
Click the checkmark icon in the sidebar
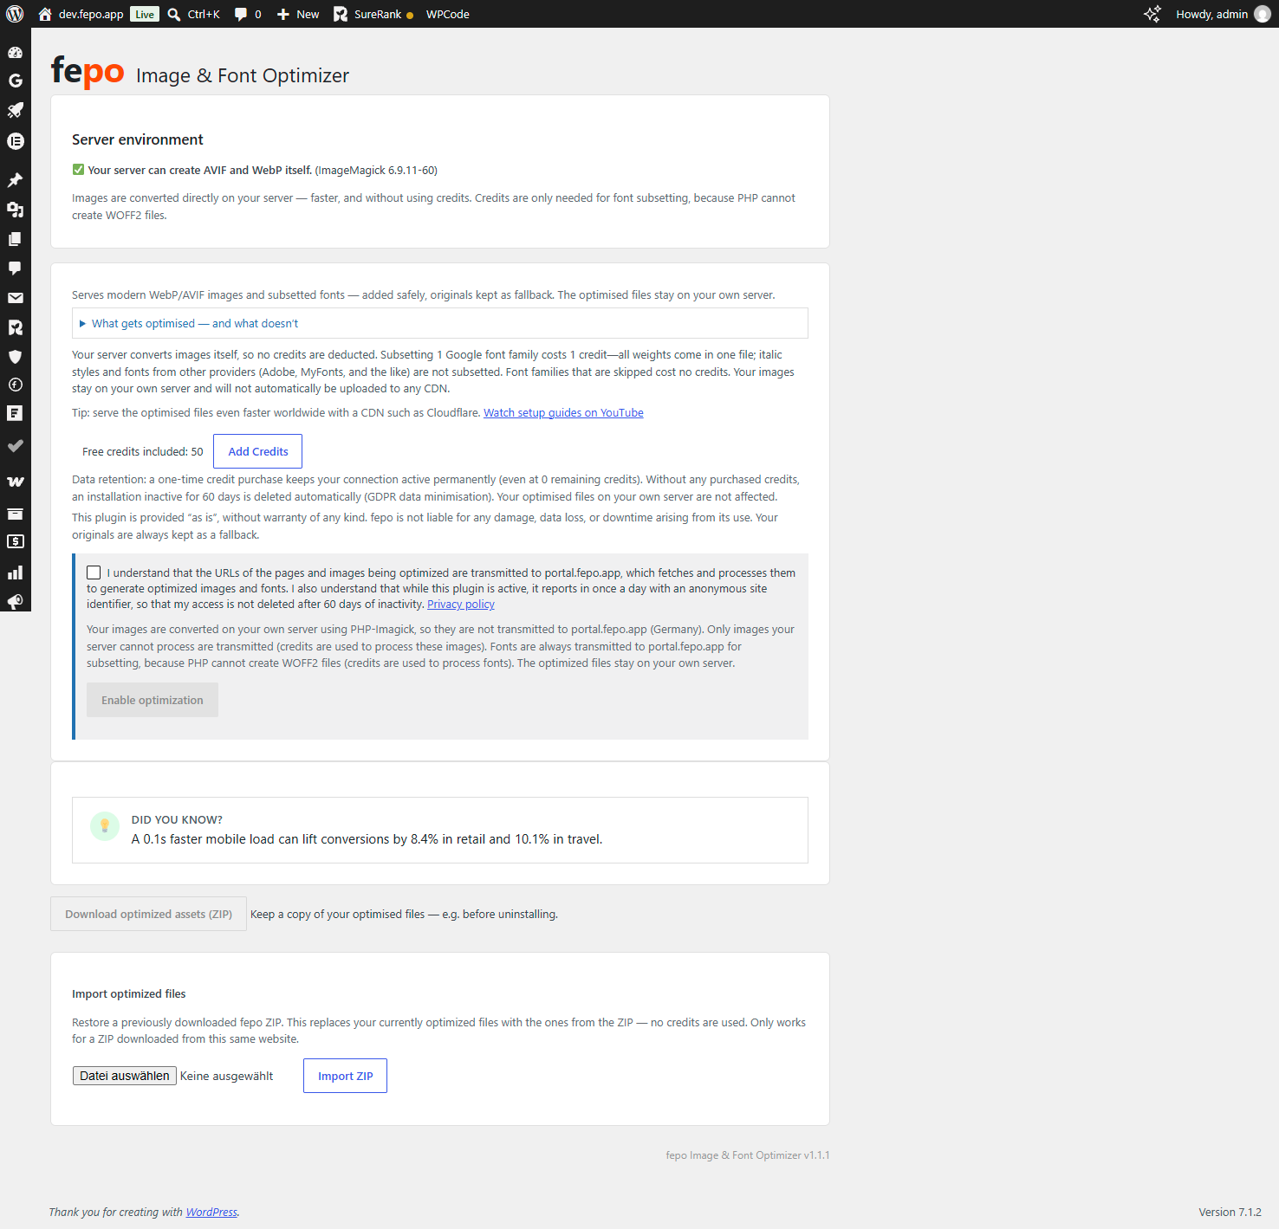tap(15, 446)
